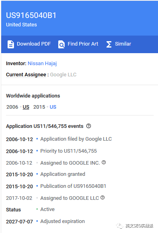Click the Adjusted expiration event

pos(63,221)
